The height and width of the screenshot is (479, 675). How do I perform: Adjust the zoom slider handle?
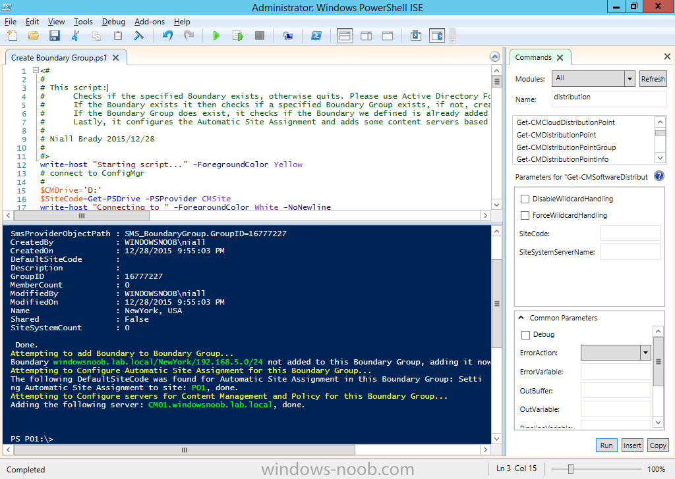[x=571, y=468]
